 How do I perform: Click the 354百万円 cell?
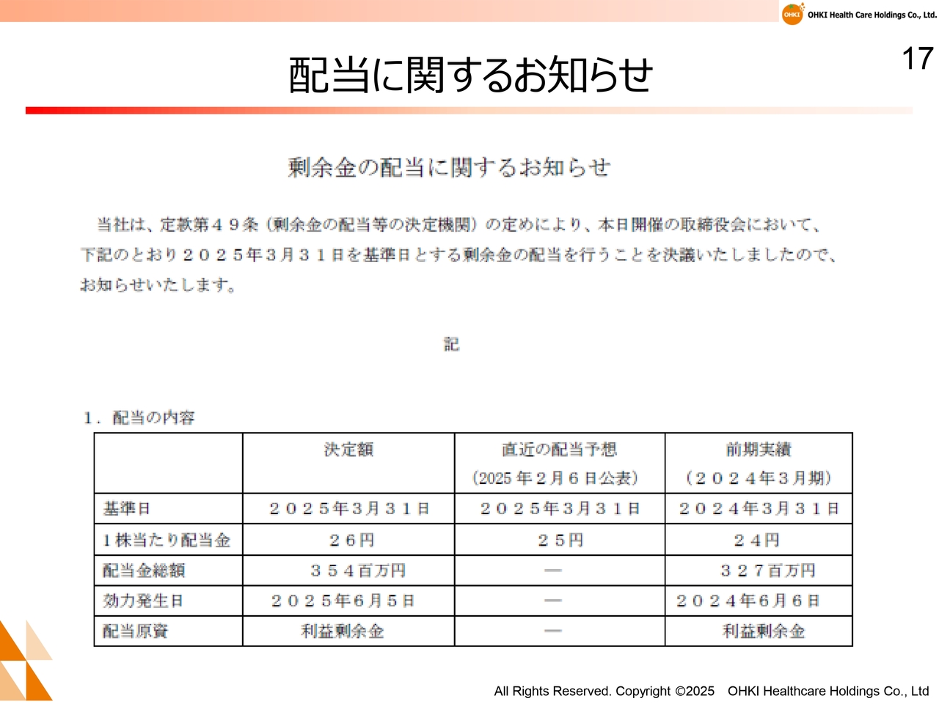[x=358, y=571]
